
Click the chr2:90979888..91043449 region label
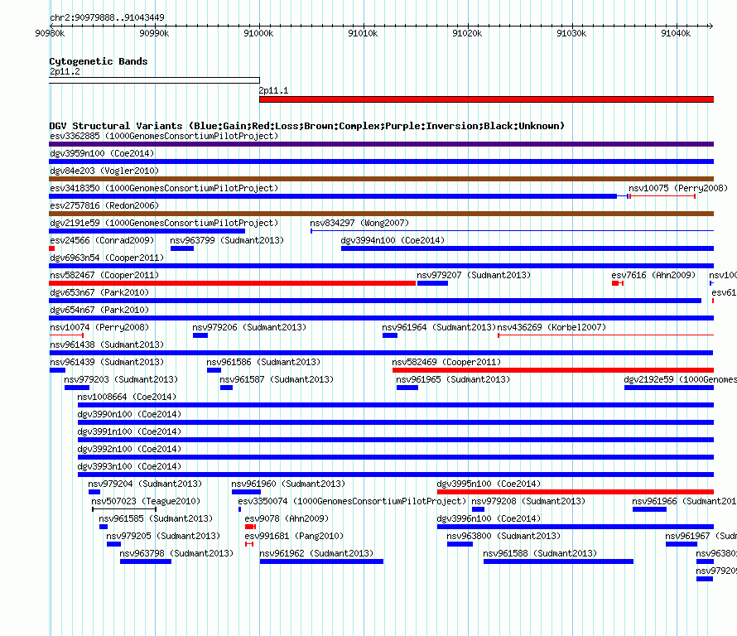[x=107, y=17]
